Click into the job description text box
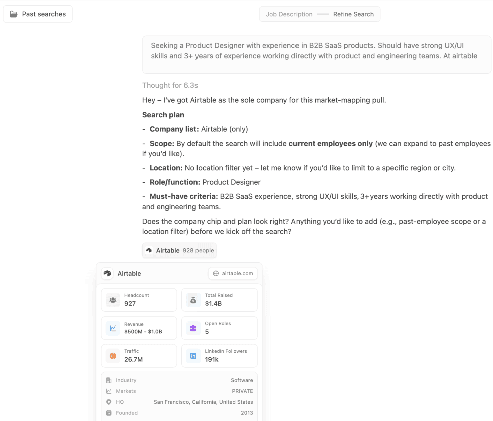The width and height of the screenshot is (493, 421). point(317,55)
